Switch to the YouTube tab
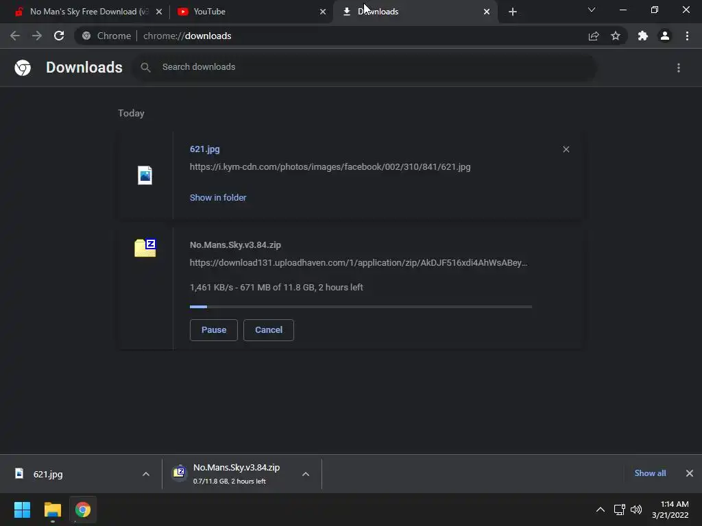Image resolution: width=702 pixels, height=526 pixels. click(x=251, y=12)
